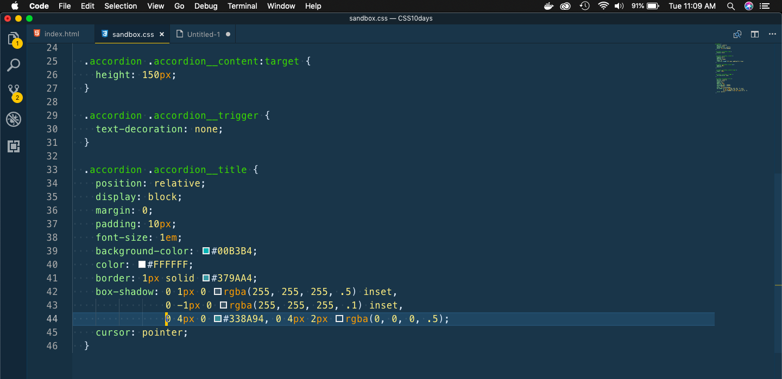Launch Siri from the menu bar
The width and height of the screenshot is (782, 379).
(749, 6)
